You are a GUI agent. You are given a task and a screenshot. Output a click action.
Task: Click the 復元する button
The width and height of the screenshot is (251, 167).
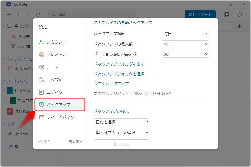pos(122,144)
